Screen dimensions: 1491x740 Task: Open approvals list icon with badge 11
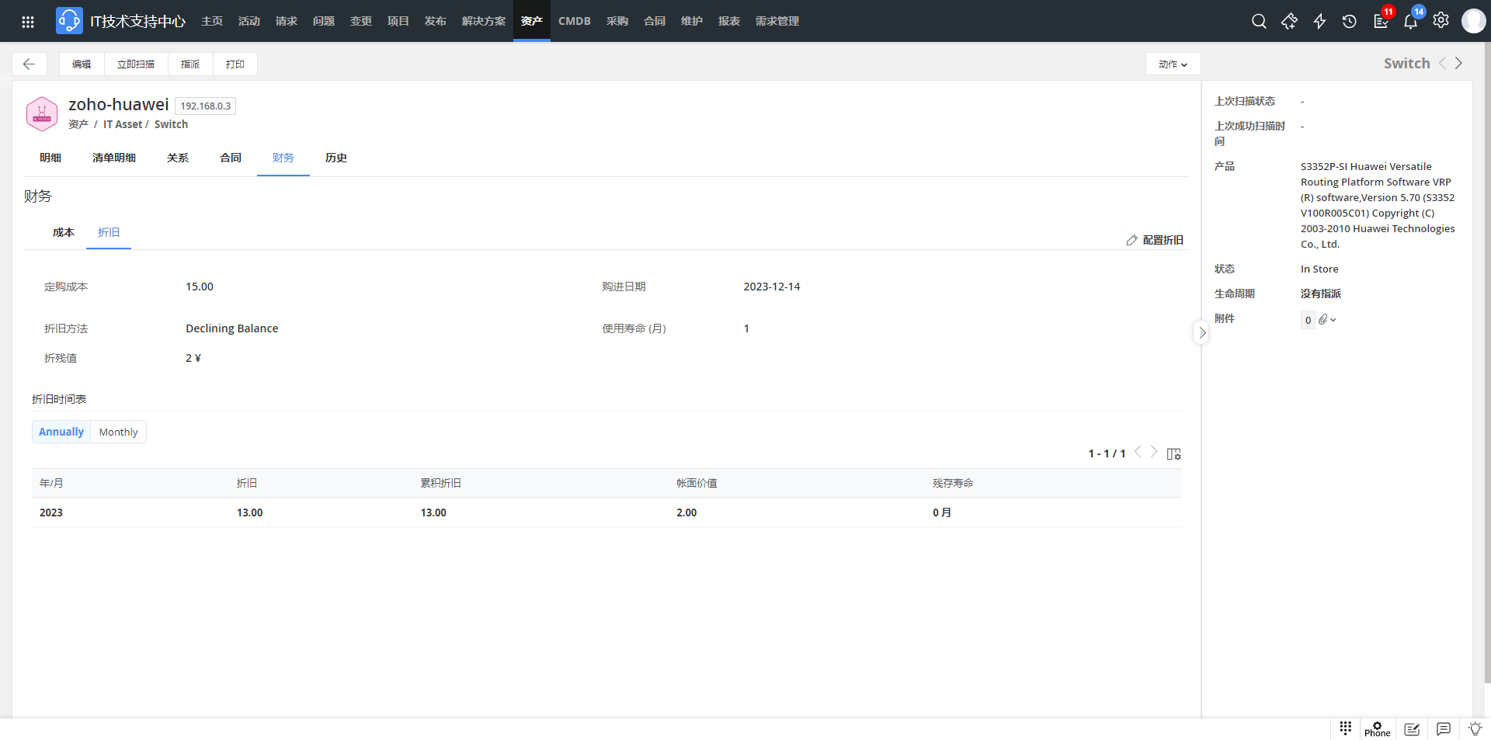pos(1382,20)
